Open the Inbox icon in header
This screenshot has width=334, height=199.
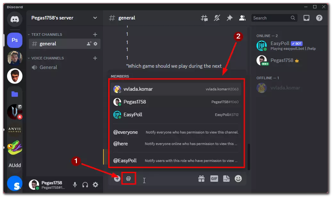click(x=306, y=18)
